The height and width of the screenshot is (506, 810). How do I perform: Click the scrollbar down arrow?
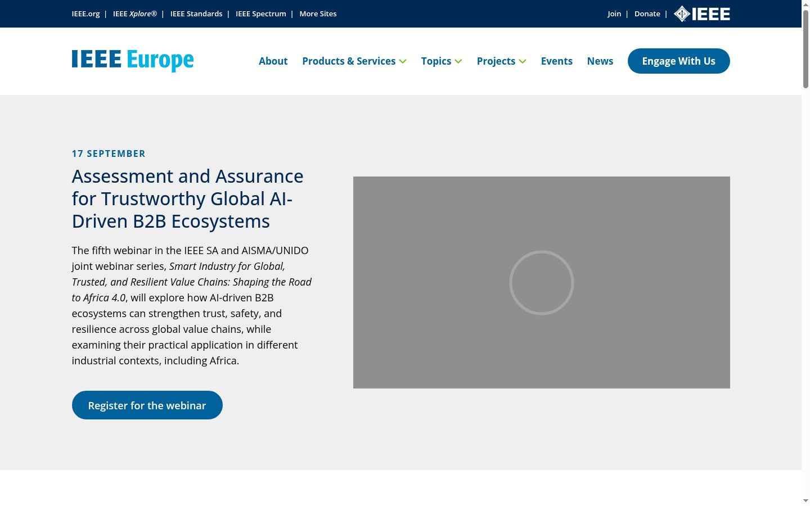[805, 501]
